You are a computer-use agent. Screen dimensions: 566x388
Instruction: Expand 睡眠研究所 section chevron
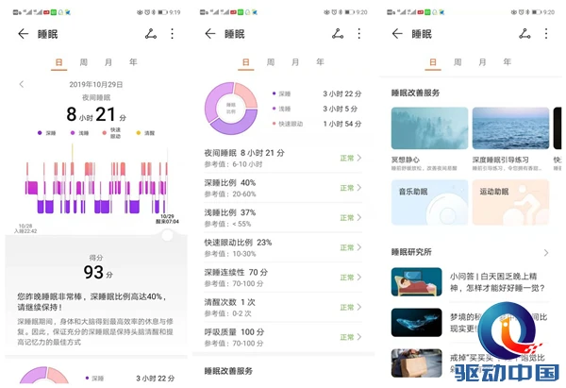pos(546,253)
